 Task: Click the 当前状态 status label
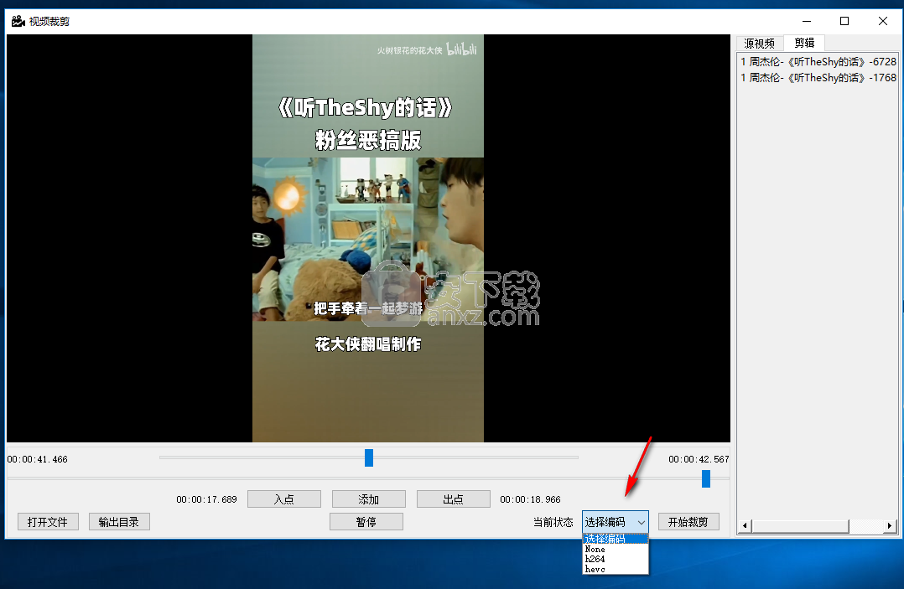[553, 522]
